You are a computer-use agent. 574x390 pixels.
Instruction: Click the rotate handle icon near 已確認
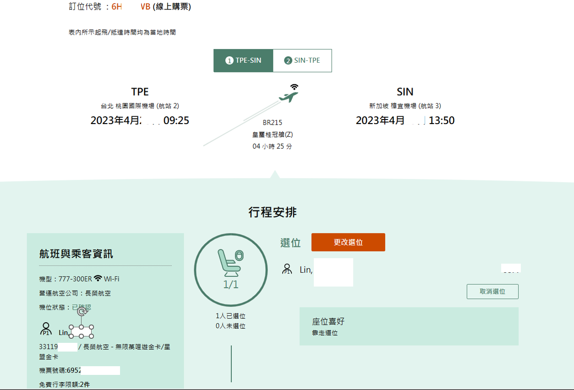(82, 311)
